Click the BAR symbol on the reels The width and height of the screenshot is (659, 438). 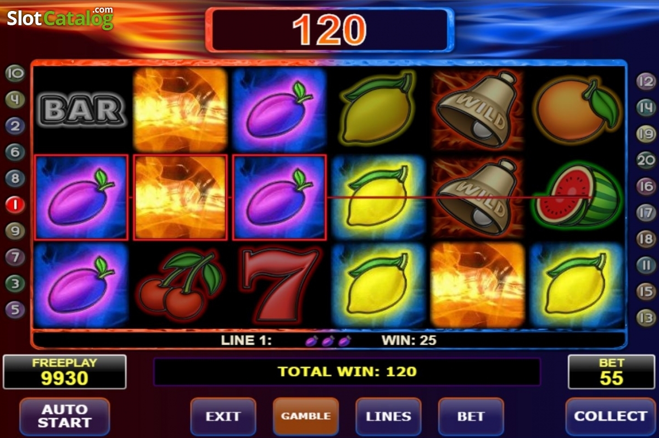(82, 110)
